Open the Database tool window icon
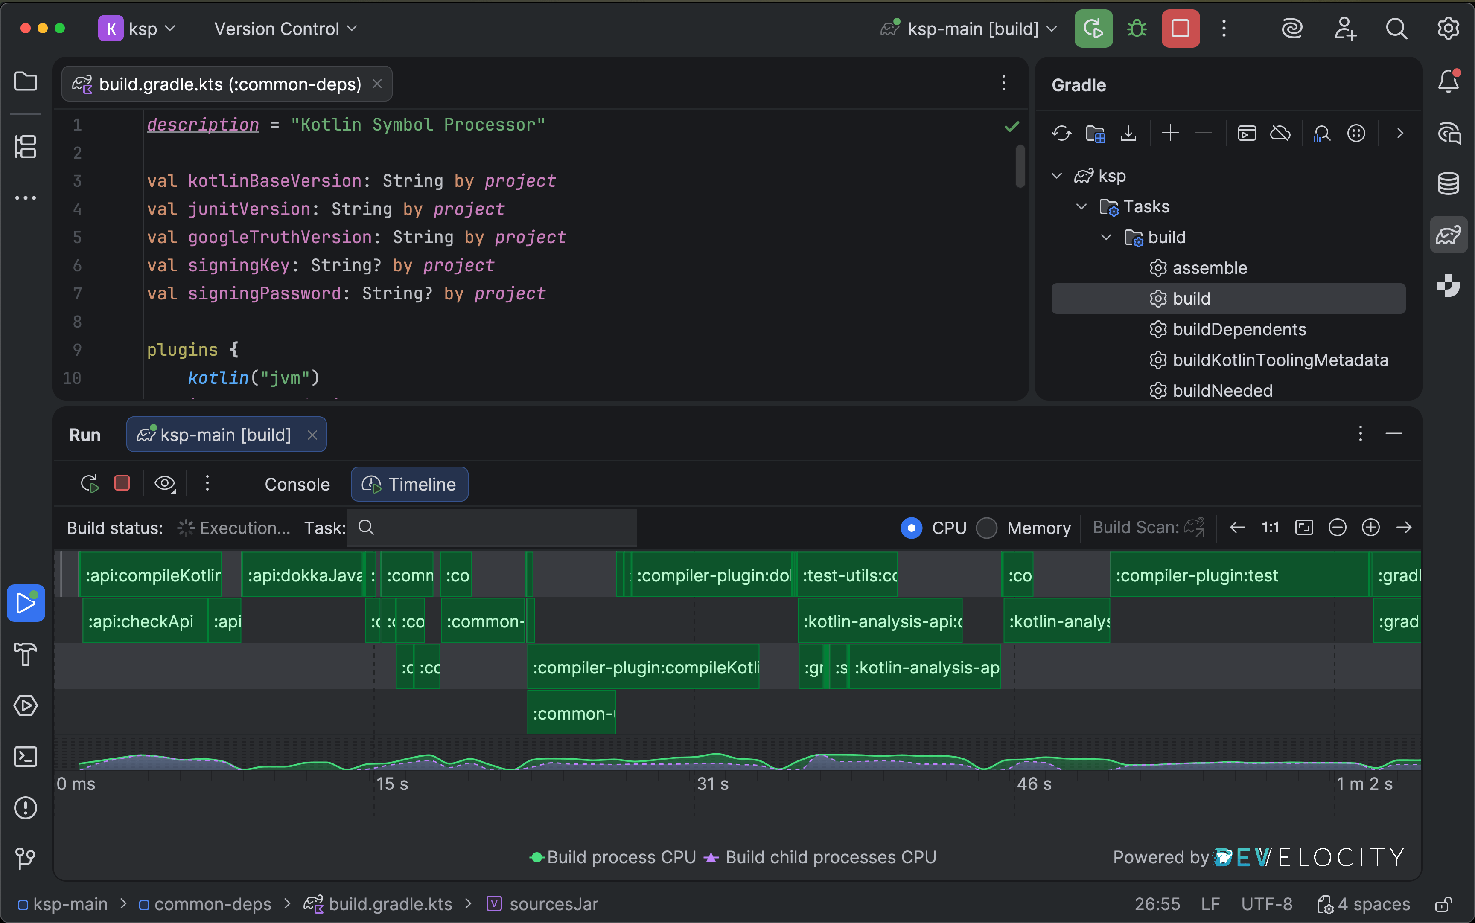The image size is (1475, 923). (x=1448, y=183)
